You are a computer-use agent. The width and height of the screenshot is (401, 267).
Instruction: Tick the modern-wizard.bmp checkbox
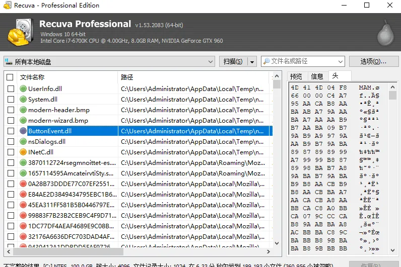11,120
